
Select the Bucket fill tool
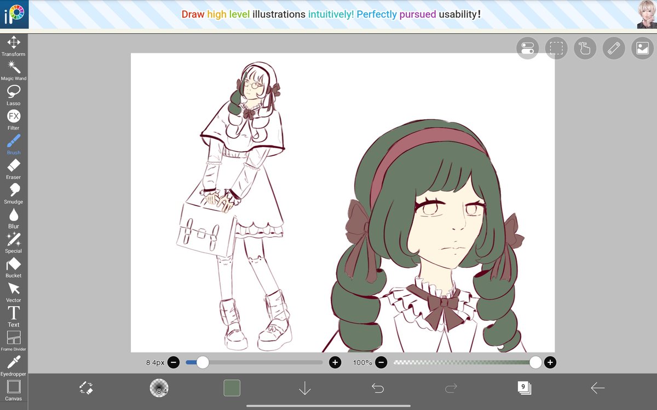[x=13, y=267]
